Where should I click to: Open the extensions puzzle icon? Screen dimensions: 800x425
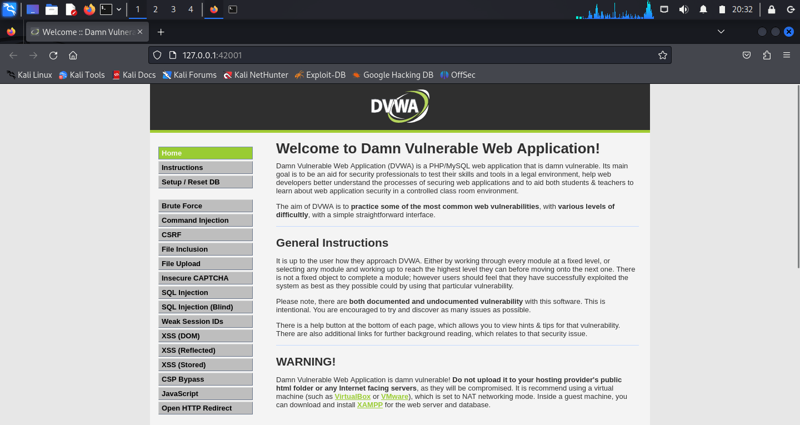[x=767, y=55]
